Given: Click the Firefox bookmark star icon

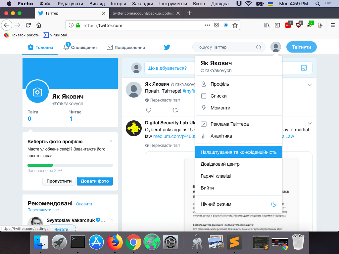Looking at the screenshot, I should pyautogui.click(x=235, y=25).
